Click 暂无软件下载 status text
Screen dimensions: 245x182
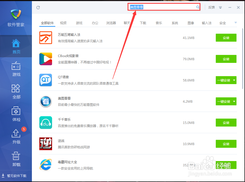point(17,176)
